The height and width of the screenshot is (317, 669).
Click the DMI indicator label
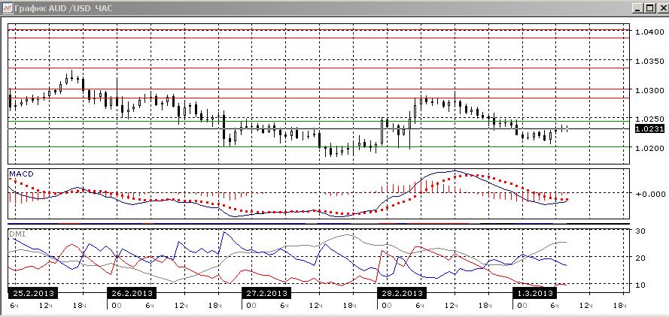(18, 234)
